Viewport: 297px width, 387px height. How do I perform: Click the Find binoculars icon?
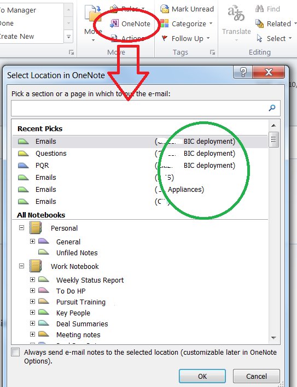(259, 9)
